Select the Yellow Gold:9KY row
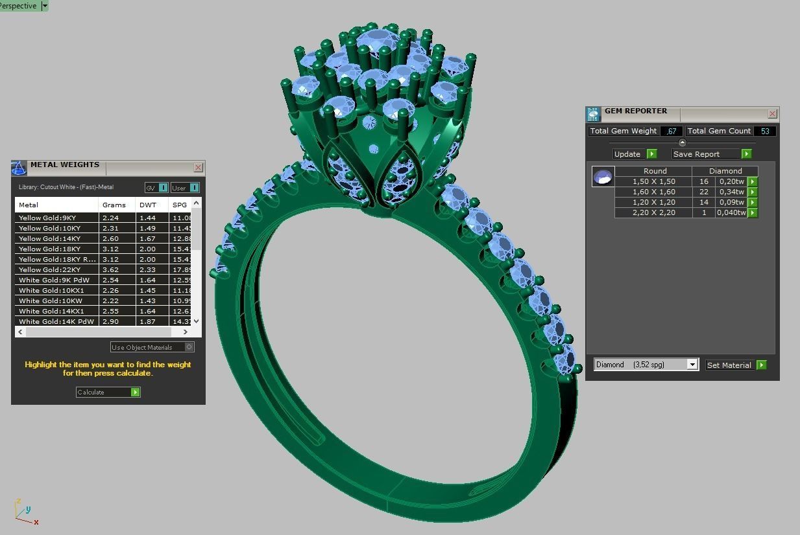 tap(104, 218)
